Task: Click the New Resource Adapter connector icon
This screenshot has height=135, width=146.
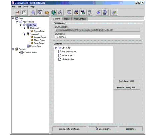Action: coord(60,12)
